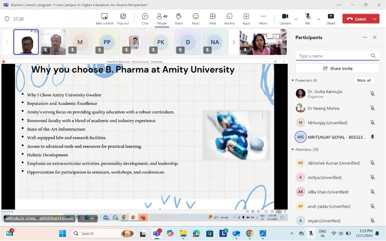The height and width of the screenshot is (241, 386).
Task: Select the active speaker video tile
Action: click(26, 42)
